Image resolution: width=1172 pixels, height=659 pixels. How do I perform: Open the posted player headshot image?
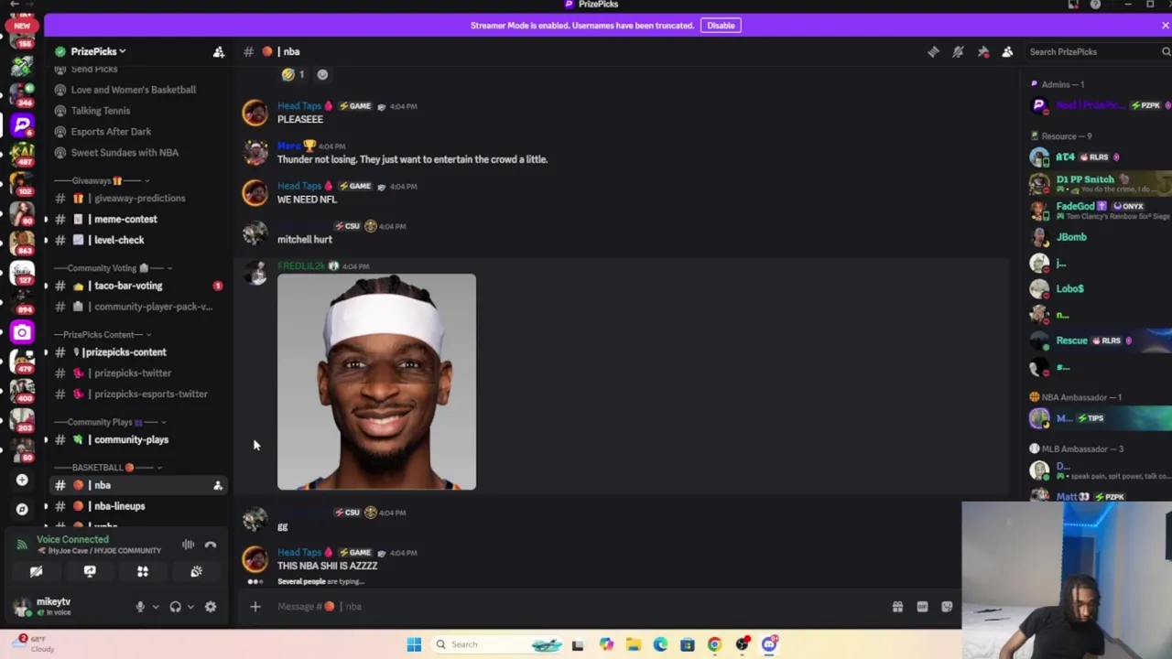tap(376, 382)
